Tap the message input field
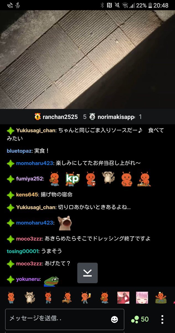The height and width of the screenshot is (333, 175). coord(65,319)
